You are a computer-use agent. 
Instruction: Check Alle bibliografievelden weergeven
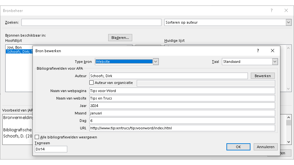pos(37,137)
